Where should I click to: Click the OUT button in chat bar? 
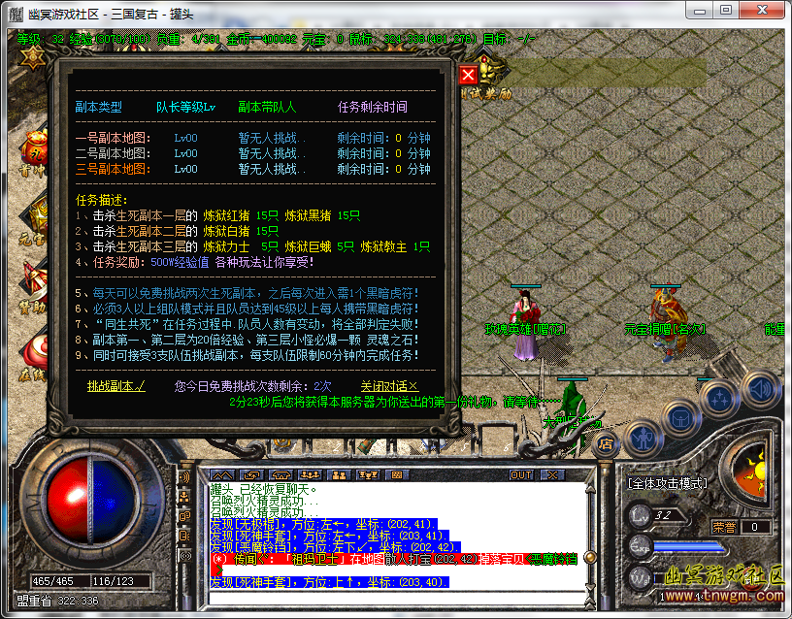pos(521,475)
